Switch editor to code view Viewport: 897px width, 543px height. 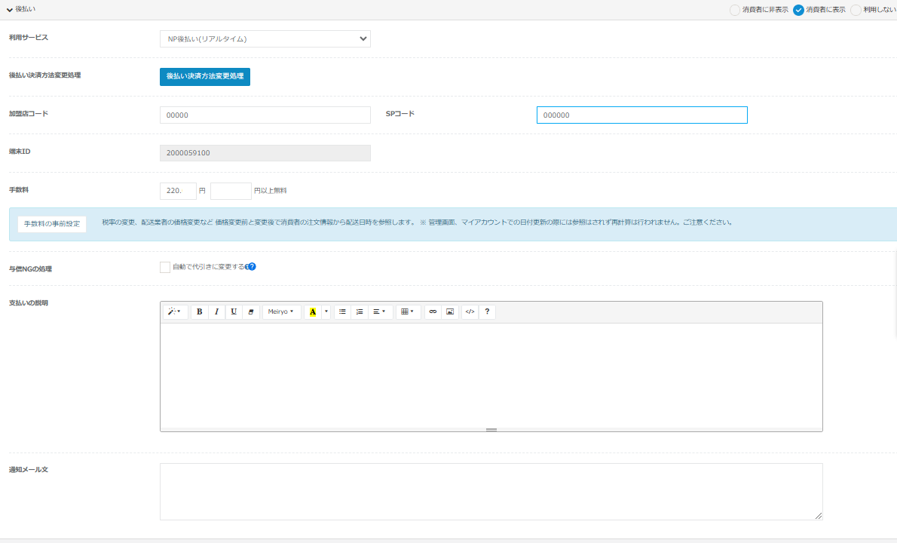click(470, 311)
